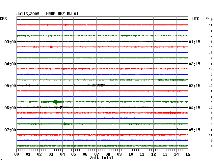This screenshot has height=163, width=214.
Task: Click minute tick label 09 on axis
Action: 119,154
